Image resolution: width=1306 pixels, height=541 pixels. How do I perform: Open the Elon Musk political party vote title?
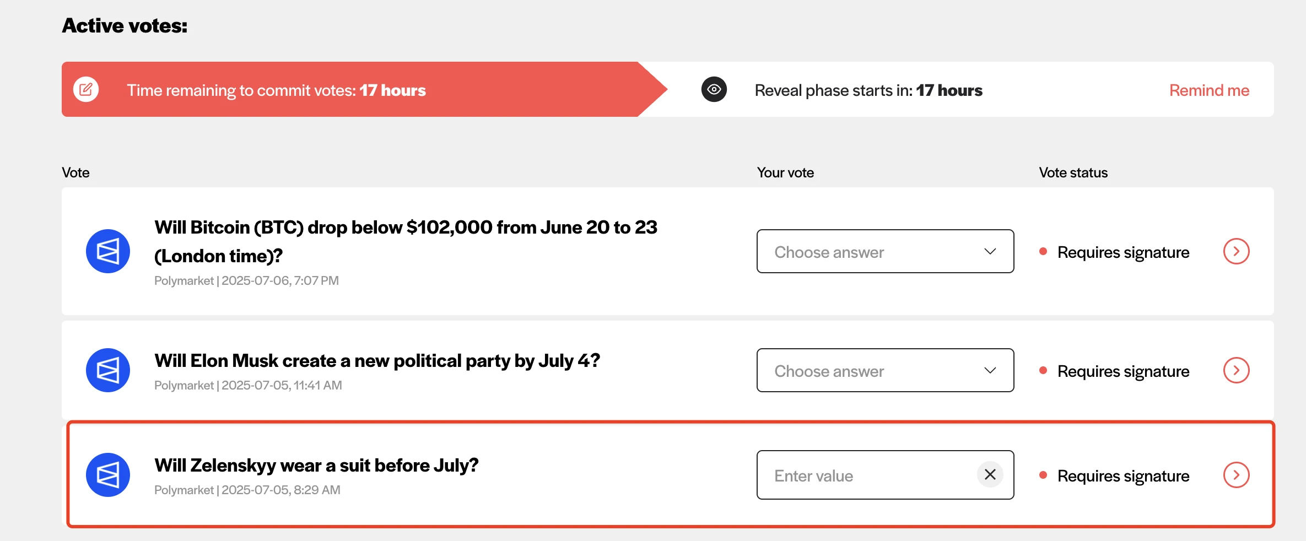click(x=377, y=361)
